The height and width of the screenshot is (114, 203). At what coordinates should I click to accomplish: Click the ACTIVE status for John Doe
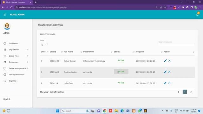click(x=121, y=83)
